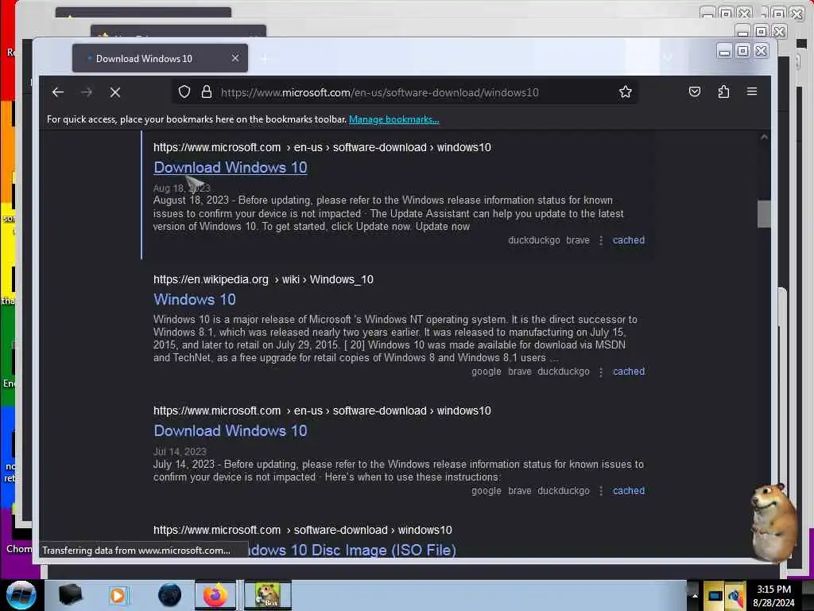Click duckduckgo source on Aug 18 result

coord(533,240)
